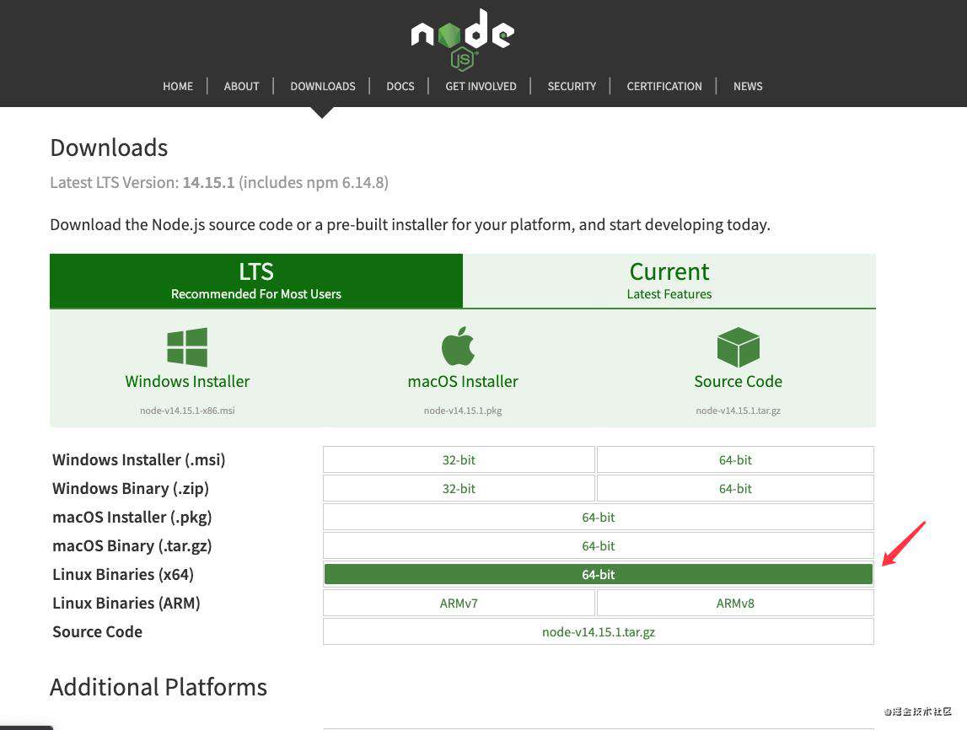Download Windows Installer (.msi) 64-bit
967x730 pixels.
click(735, 460)
